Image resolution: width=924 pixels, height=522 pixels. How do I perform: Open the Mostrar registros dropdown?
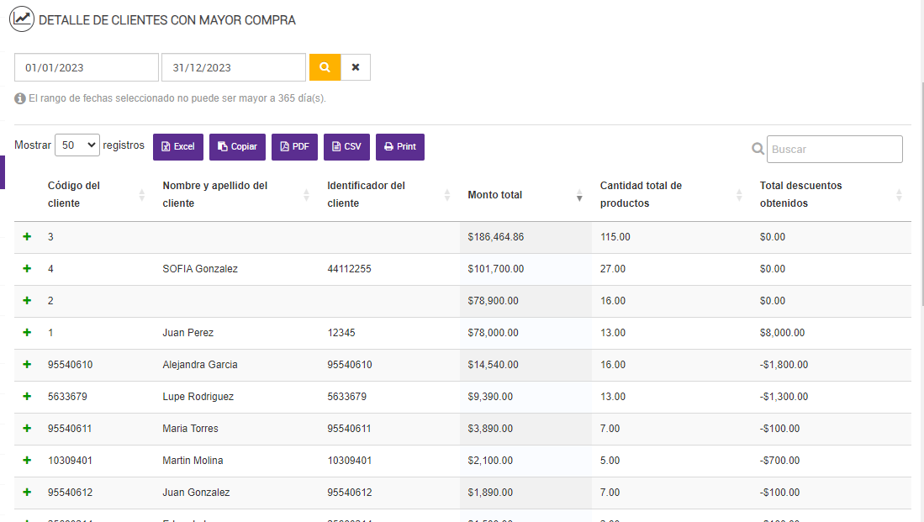(x=77, y=145)
